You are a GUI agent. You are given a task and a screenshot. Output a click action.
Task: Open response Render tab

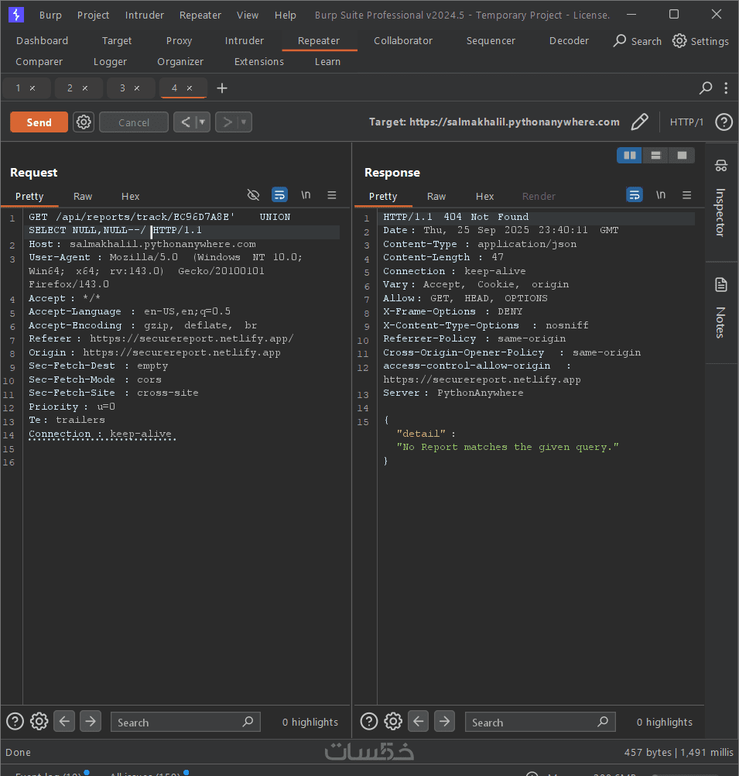[539, 197]
